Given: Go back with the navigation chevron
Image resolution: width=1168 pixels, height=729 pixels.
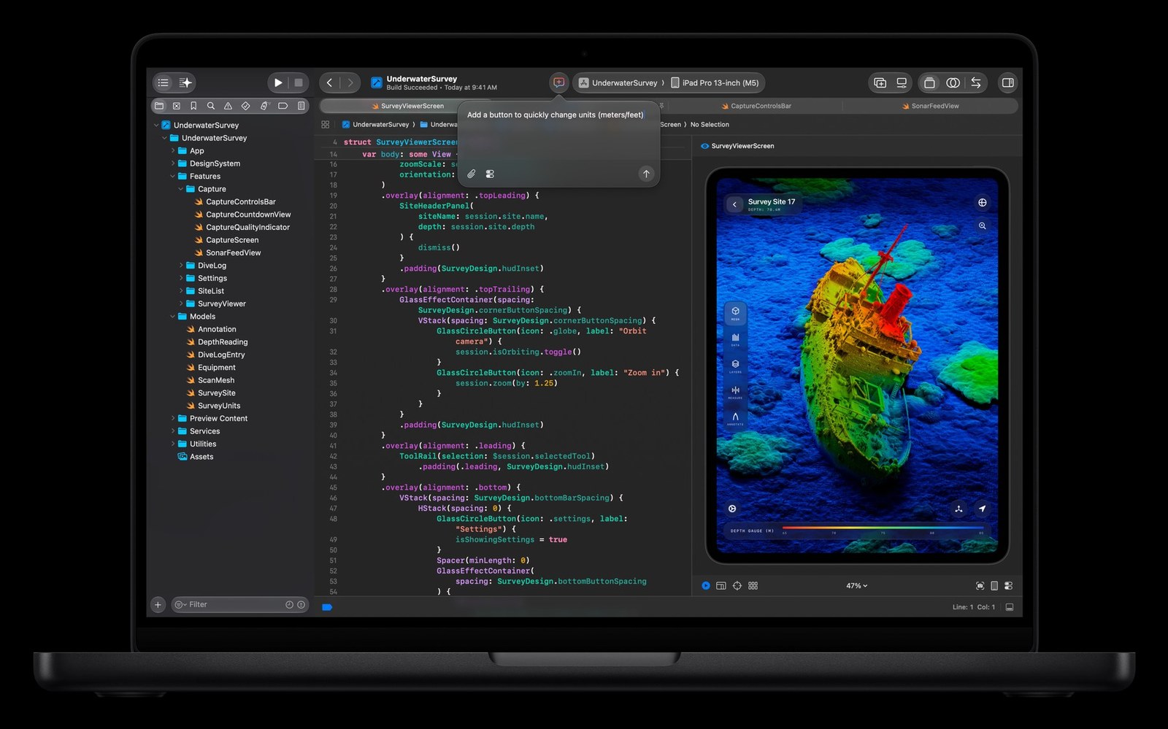Looking at the screenshot, I should tap(330, 83).
